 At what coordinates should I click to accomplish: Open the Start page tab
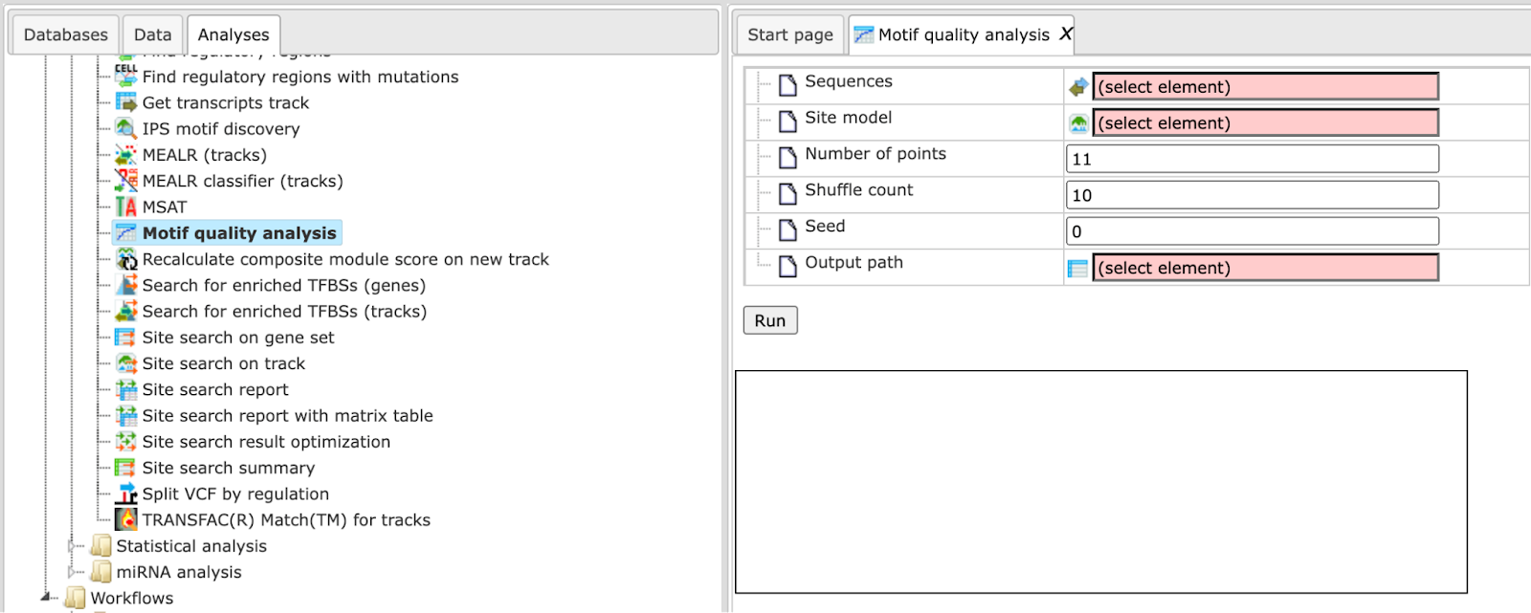click(x=790, y=34)
